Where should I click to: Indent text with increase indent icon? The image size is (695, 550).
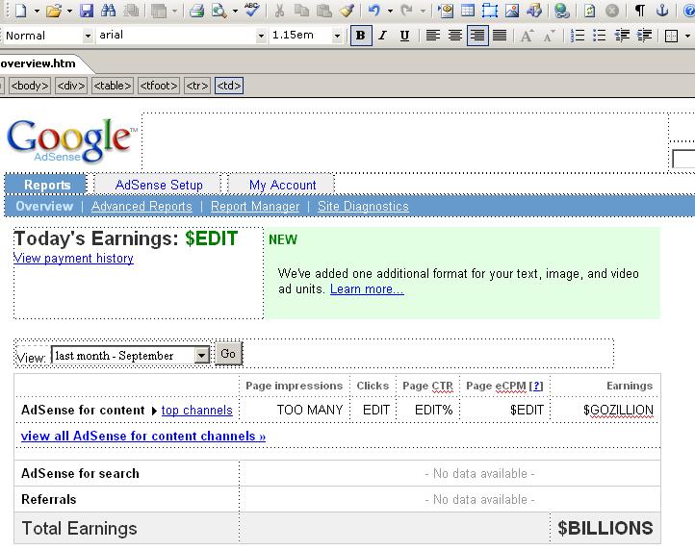644,36
